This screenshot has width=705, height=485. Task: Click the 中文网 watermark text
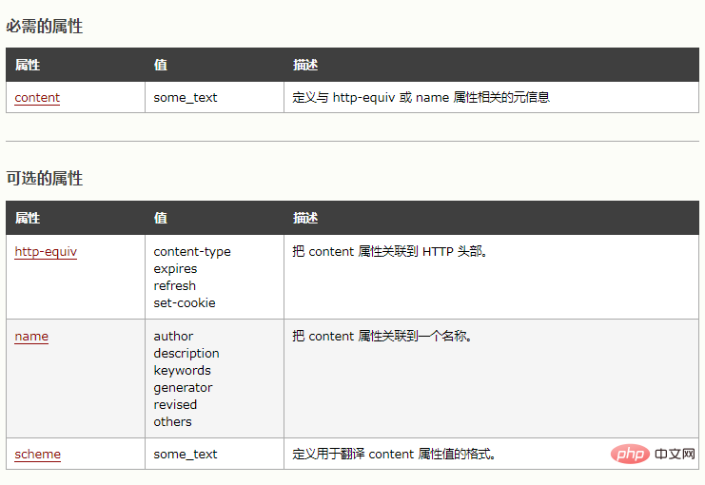676,455
